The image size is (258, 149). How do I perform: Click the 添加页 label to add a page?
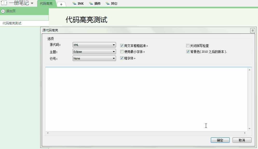pos(11,11)
